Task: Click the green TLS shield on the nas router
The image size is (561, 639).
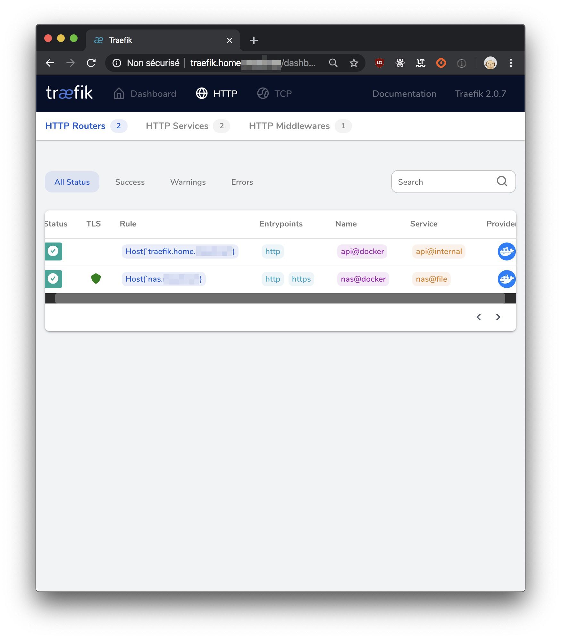Action: 95,279
